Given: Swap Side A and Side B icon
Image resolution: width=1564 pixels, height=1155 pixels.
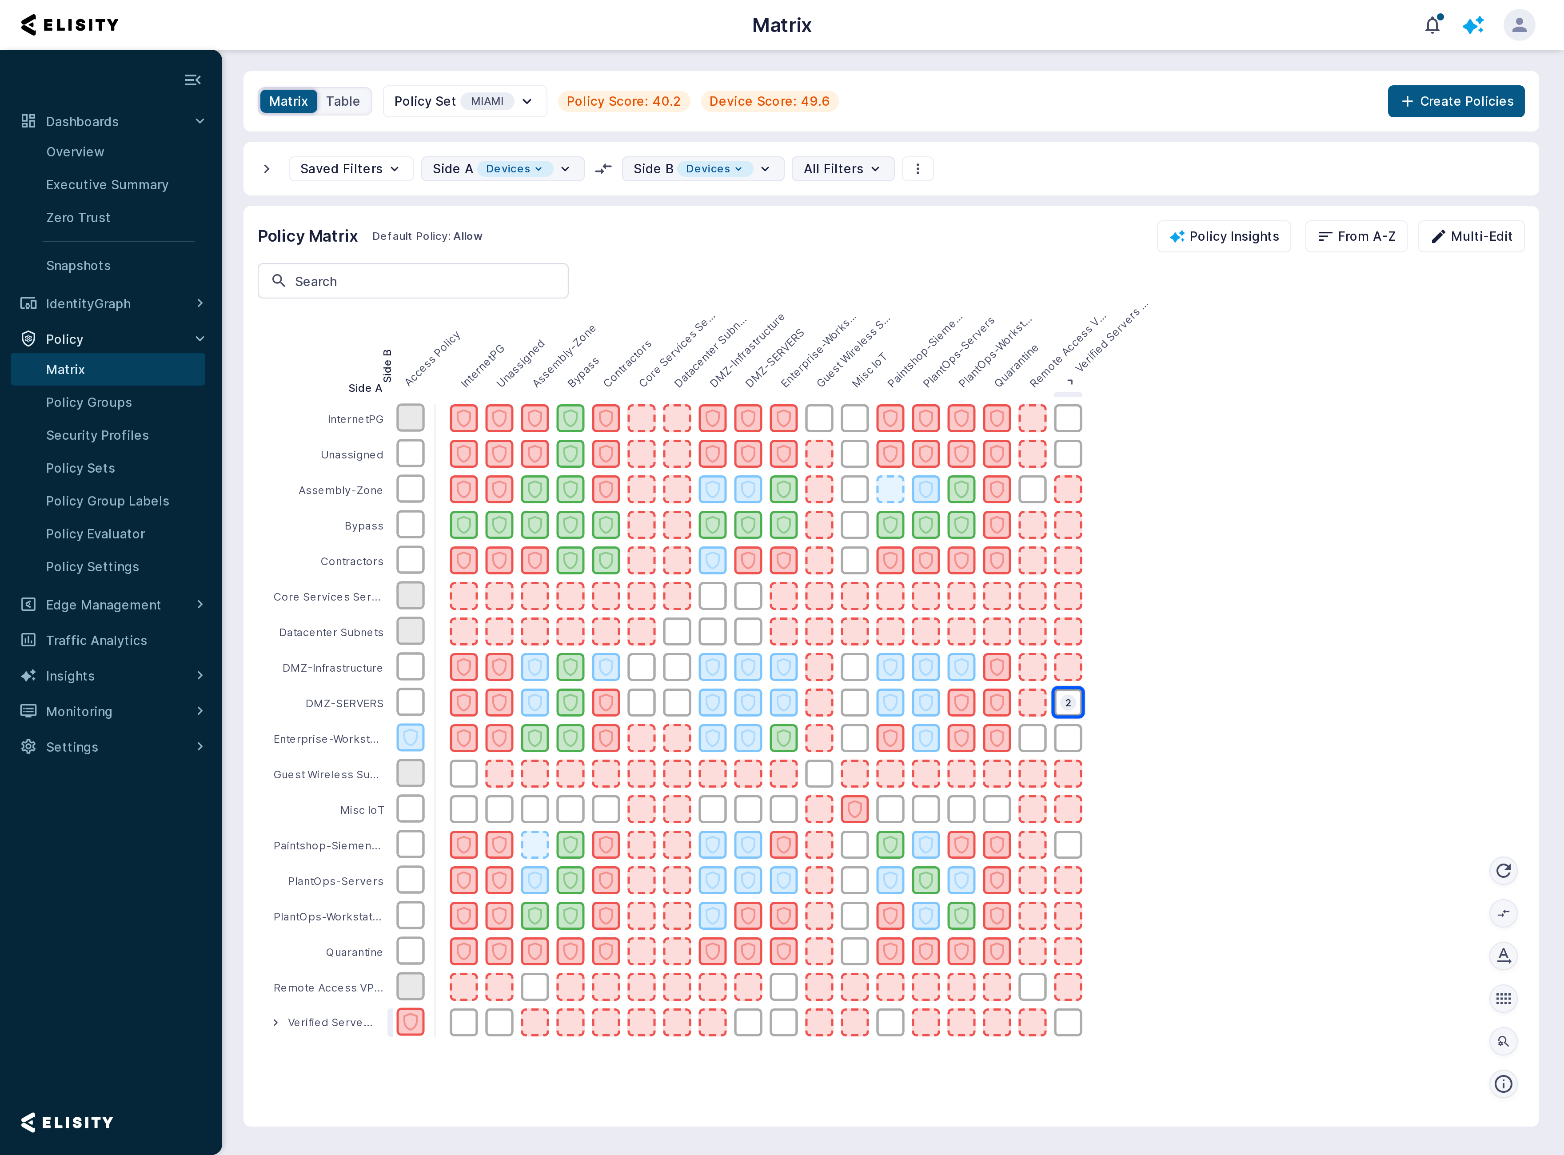Looking at the screenshot, I should click(602, 168).
